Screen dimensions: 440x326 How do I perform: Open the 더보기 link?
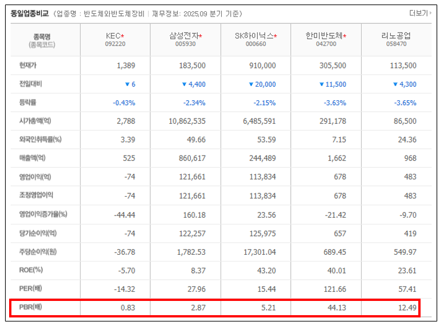(420, 13)
